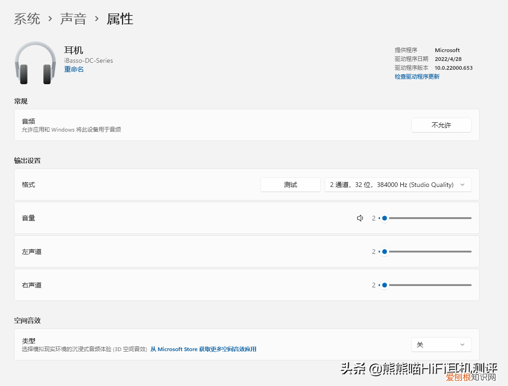Image resolution: width=508 pixels, height=386 pixels.
Task: Click the driver version 10.0.22000.653 text
Action: coord(454,67)
